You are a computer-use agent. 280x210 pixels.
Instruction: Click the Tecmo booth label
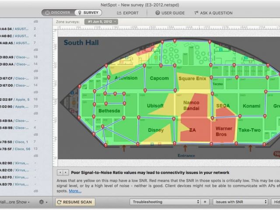[218, 84]
